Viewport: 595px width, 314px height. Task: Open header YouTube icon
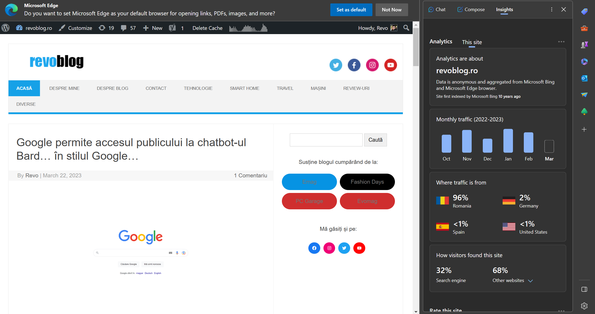coord(391,65)
